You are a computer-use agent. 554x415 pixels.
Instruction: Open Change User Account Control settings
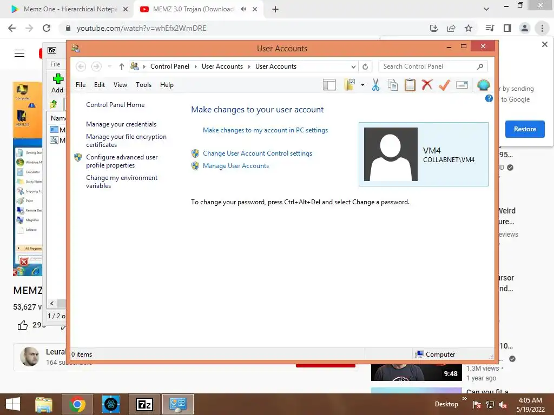point(257,153)
